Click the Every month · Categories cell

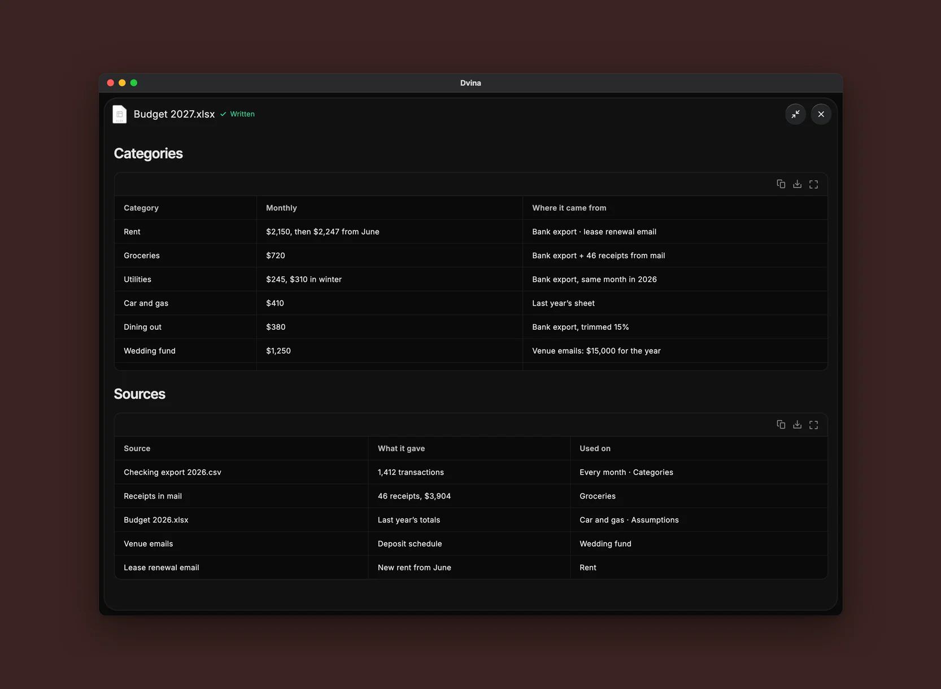pos(699,472)
